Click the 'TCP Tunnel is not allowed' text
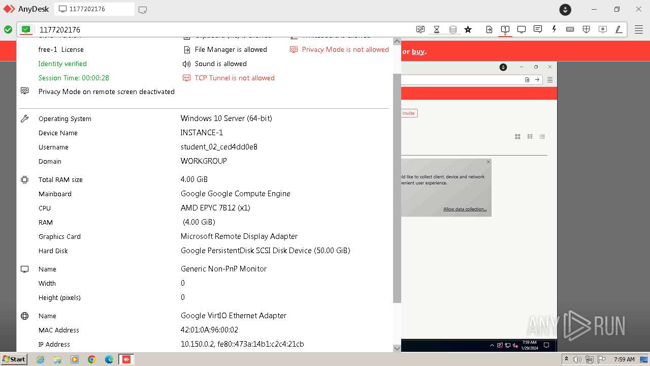 (x=235, y=78)
